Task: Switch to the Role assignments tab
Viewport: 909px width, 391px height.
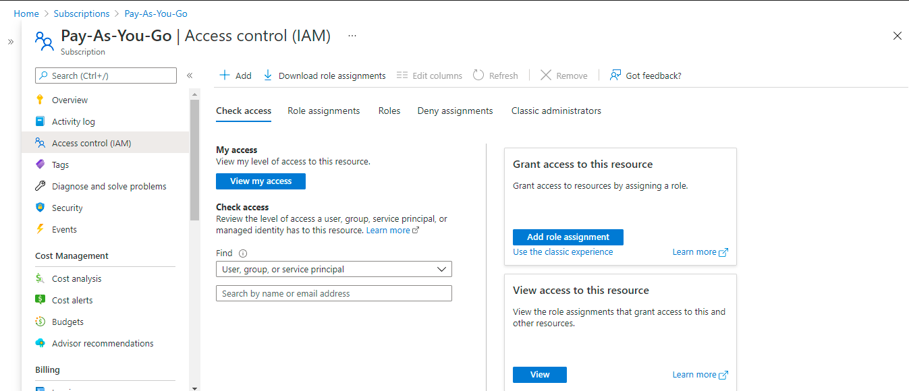Action: tap(324, 111)
